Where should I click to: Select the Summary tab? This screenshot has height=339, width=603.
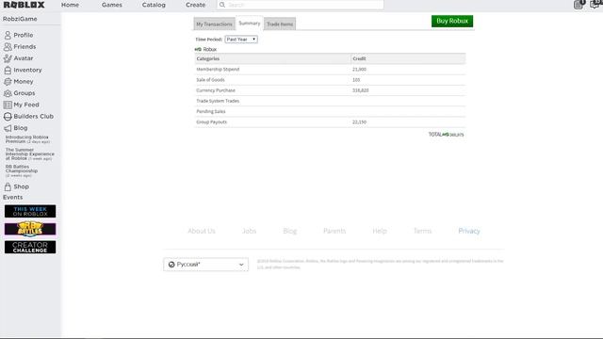(x=249, y=23)
